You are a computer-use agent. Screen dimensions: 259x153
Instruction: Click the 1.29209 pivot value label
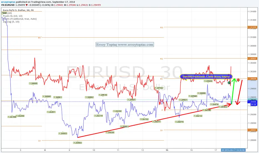20,116
